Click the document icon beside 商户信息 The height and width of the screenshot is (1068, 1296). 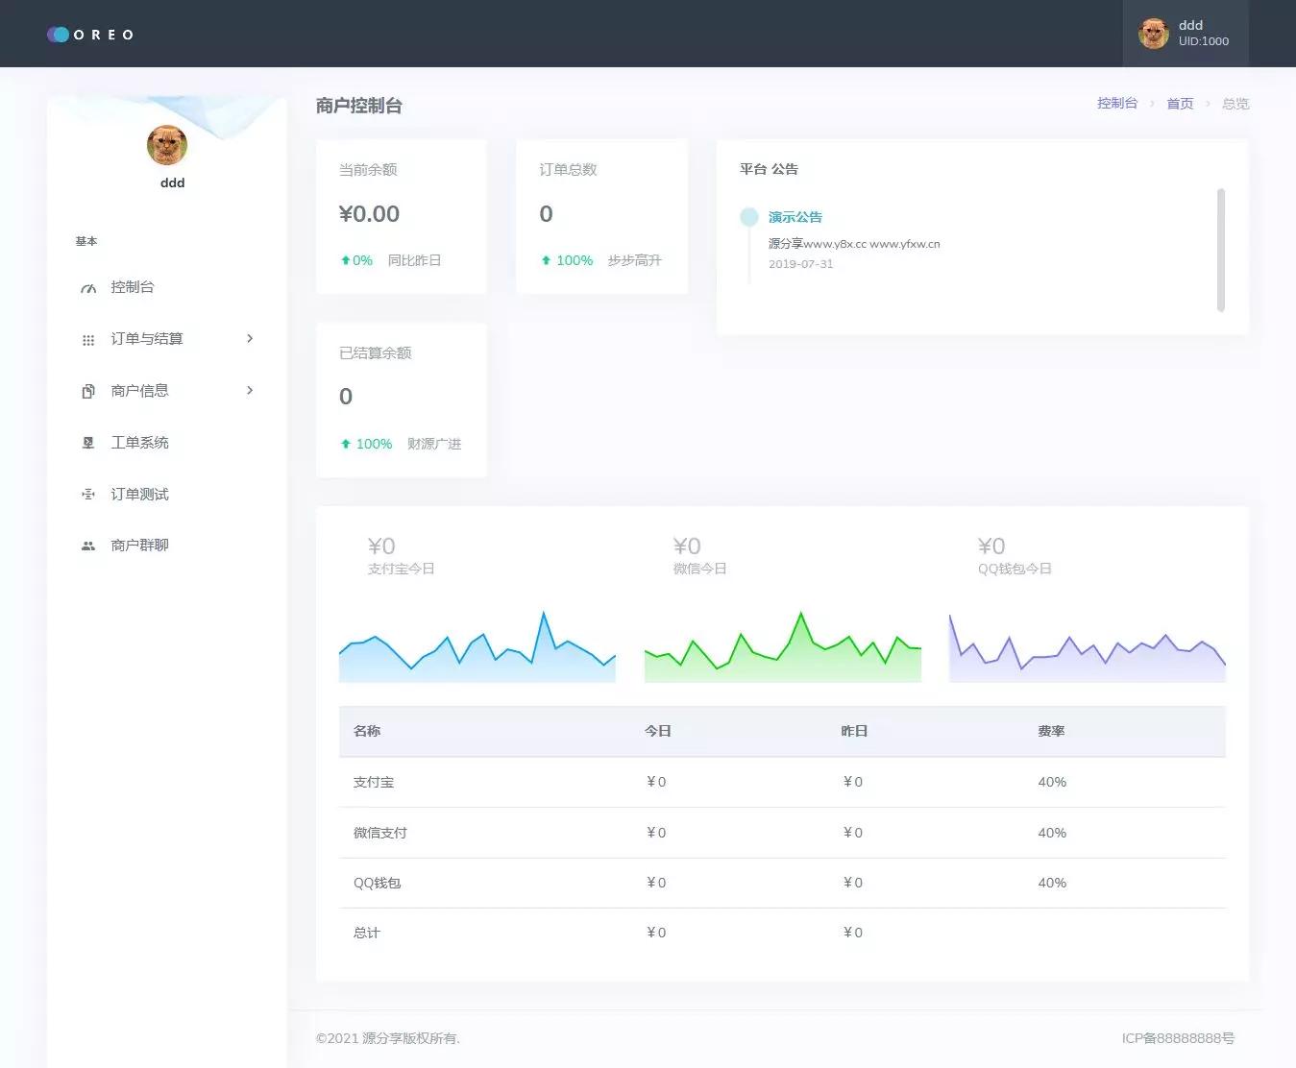click(88, 392)
